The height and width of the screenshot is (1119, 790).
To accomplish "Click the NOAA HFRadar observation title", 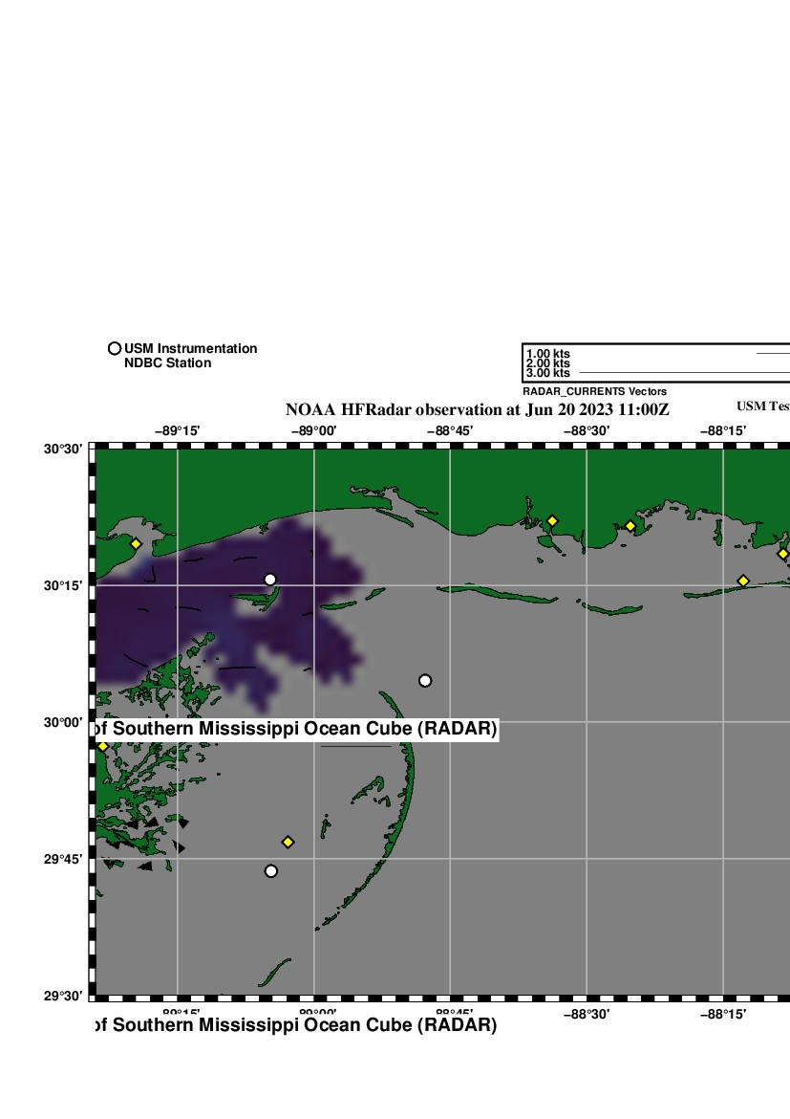I will pyautogui.click(x=478, y=410).
